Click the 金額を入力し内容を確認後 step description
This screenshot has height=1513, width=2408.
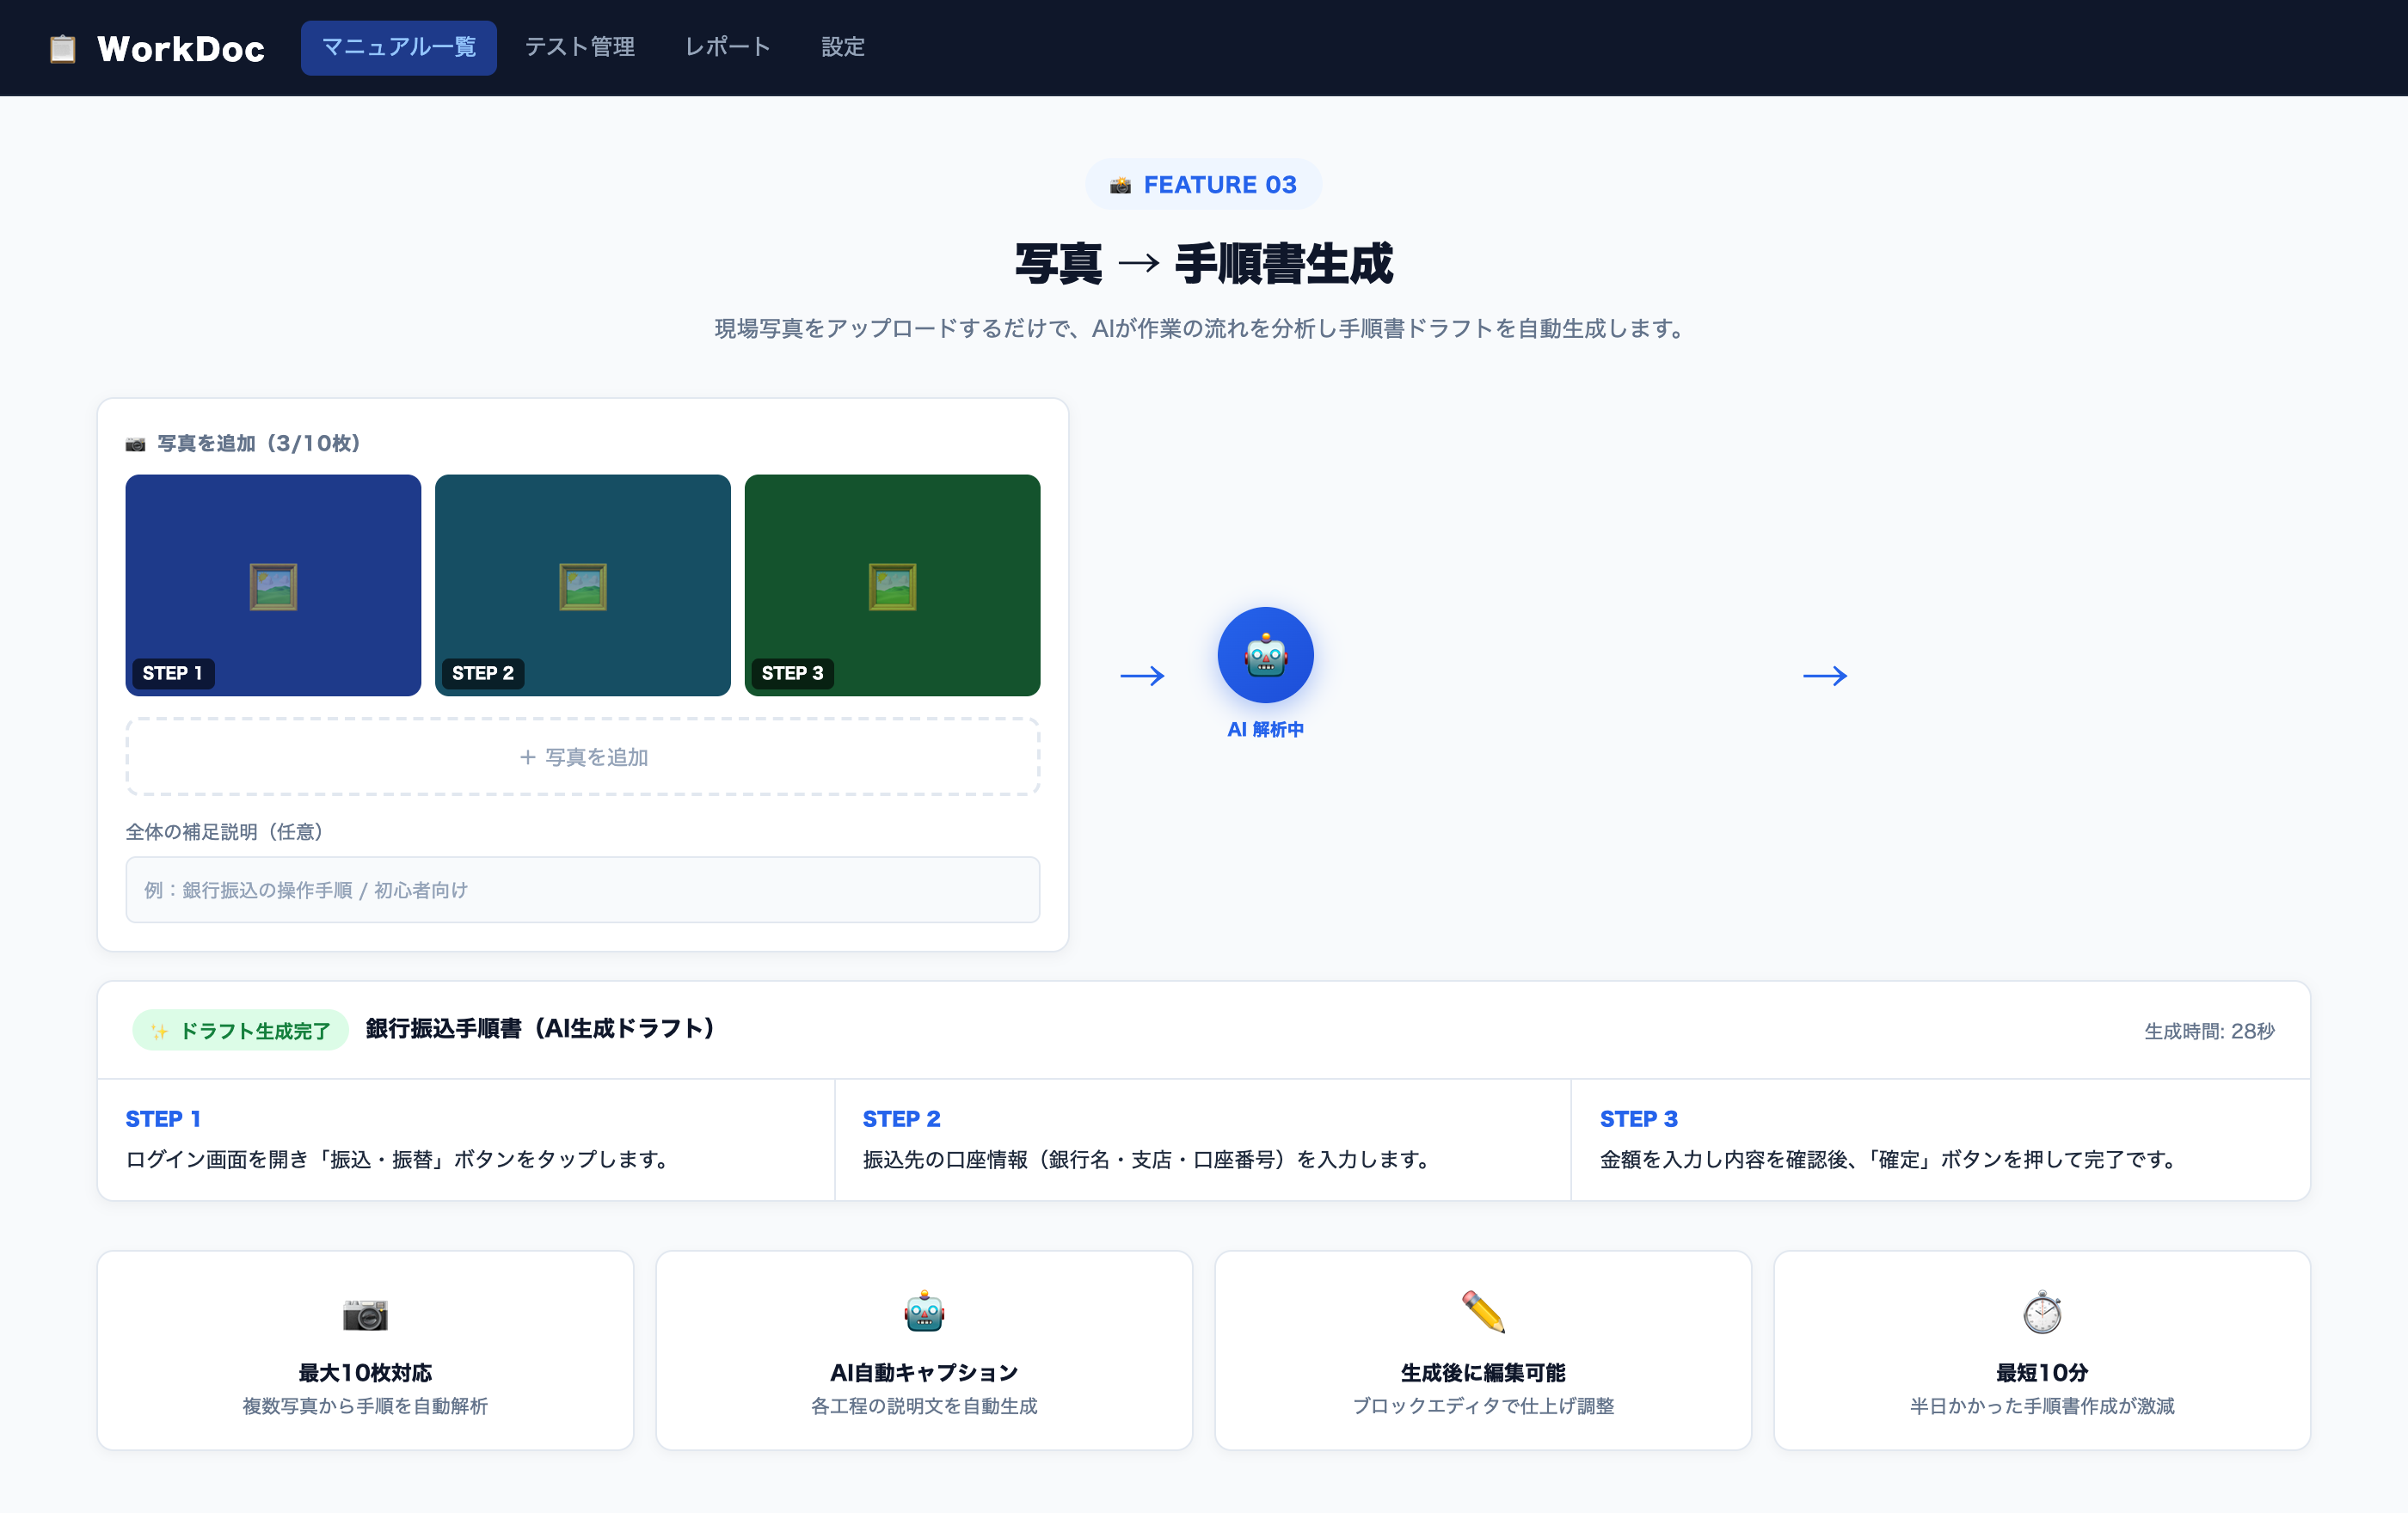pos(1892,1159)
